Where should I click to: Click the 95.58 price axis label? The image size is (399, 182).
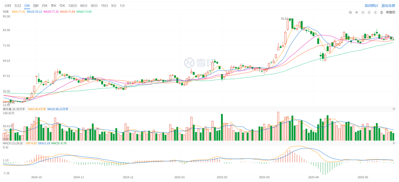(x=6, y=17)
